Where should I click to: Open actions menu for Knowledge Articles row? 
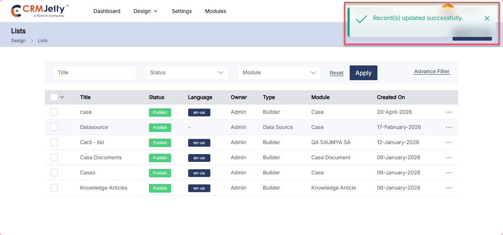tap(449, 188)
